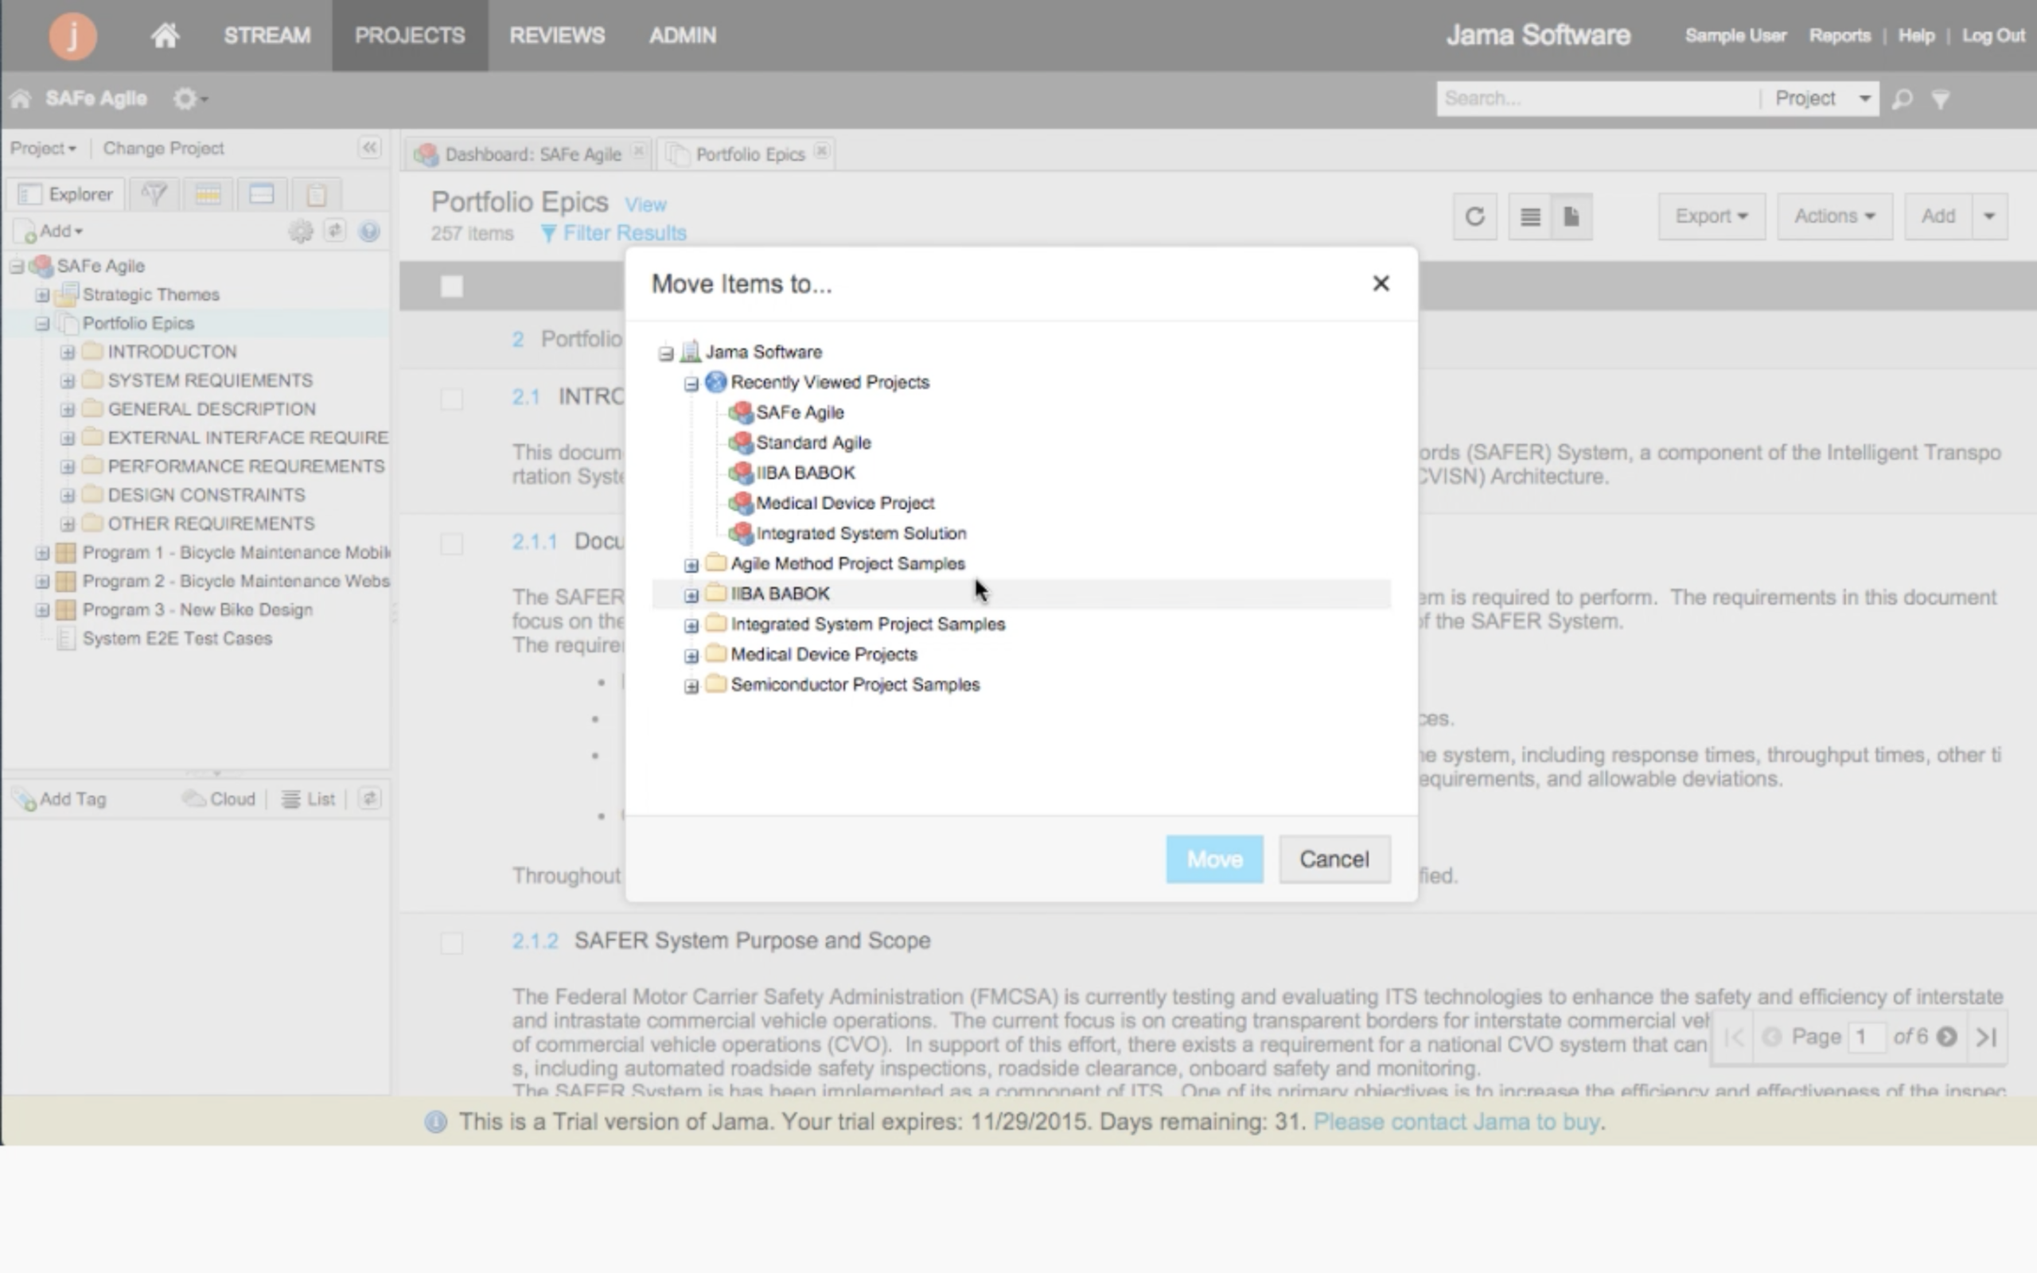
Task: Open the gear menu next to SAFe Agile title
Action: click(190, 99)
